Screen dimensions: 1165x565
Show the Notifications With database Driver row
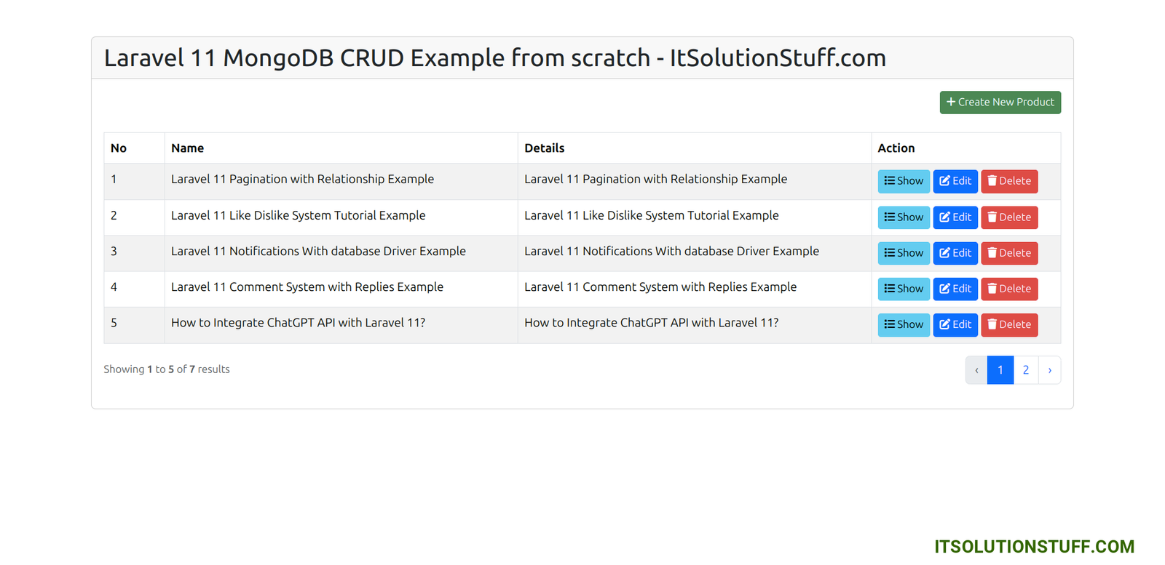(x=904, y=253)
